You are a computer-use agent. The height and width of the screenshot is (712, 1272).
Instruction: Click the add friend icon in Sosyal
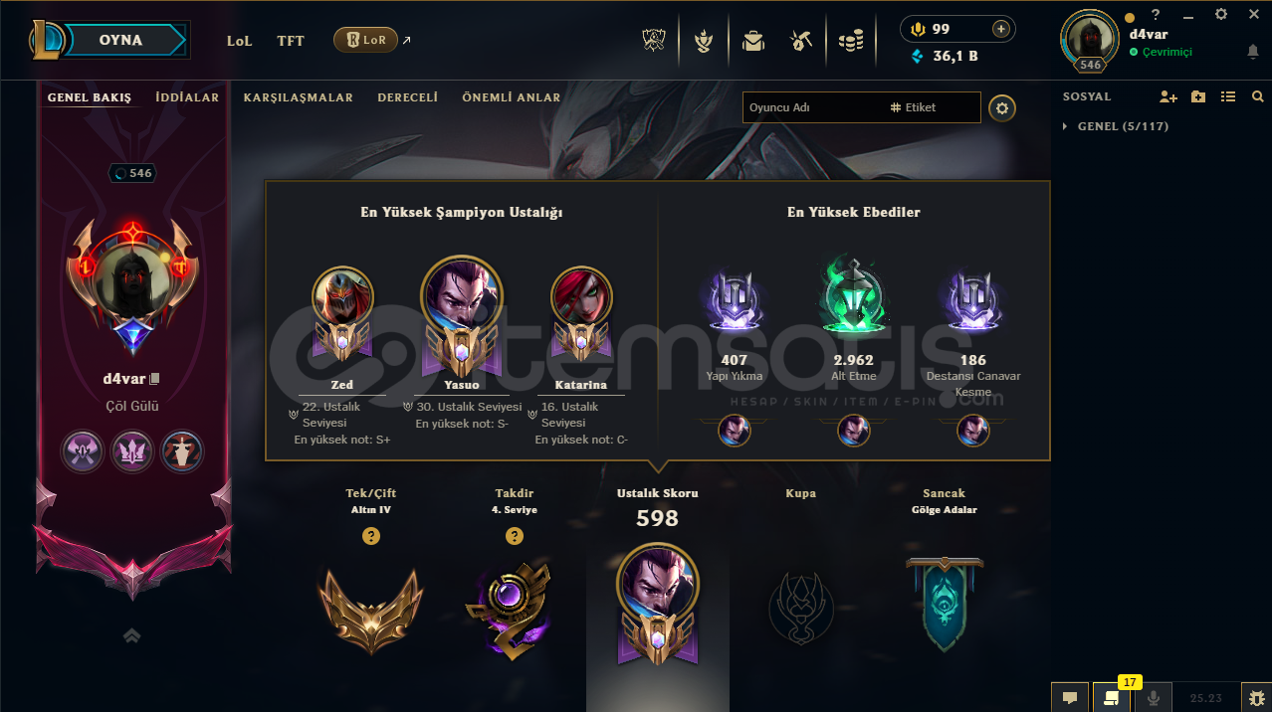click(1168, 96)
